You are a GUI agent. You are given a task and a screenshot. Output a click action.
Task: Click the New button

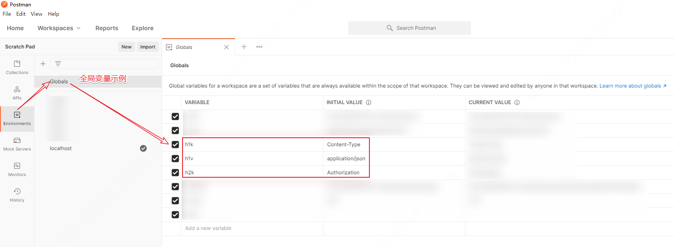coord(127,47)
